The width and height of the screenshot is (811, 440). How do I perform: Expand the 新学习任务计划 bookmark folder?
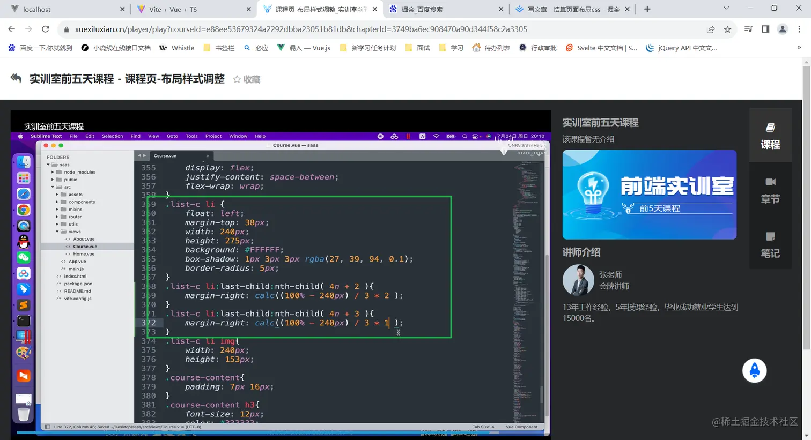pos(368,48)
